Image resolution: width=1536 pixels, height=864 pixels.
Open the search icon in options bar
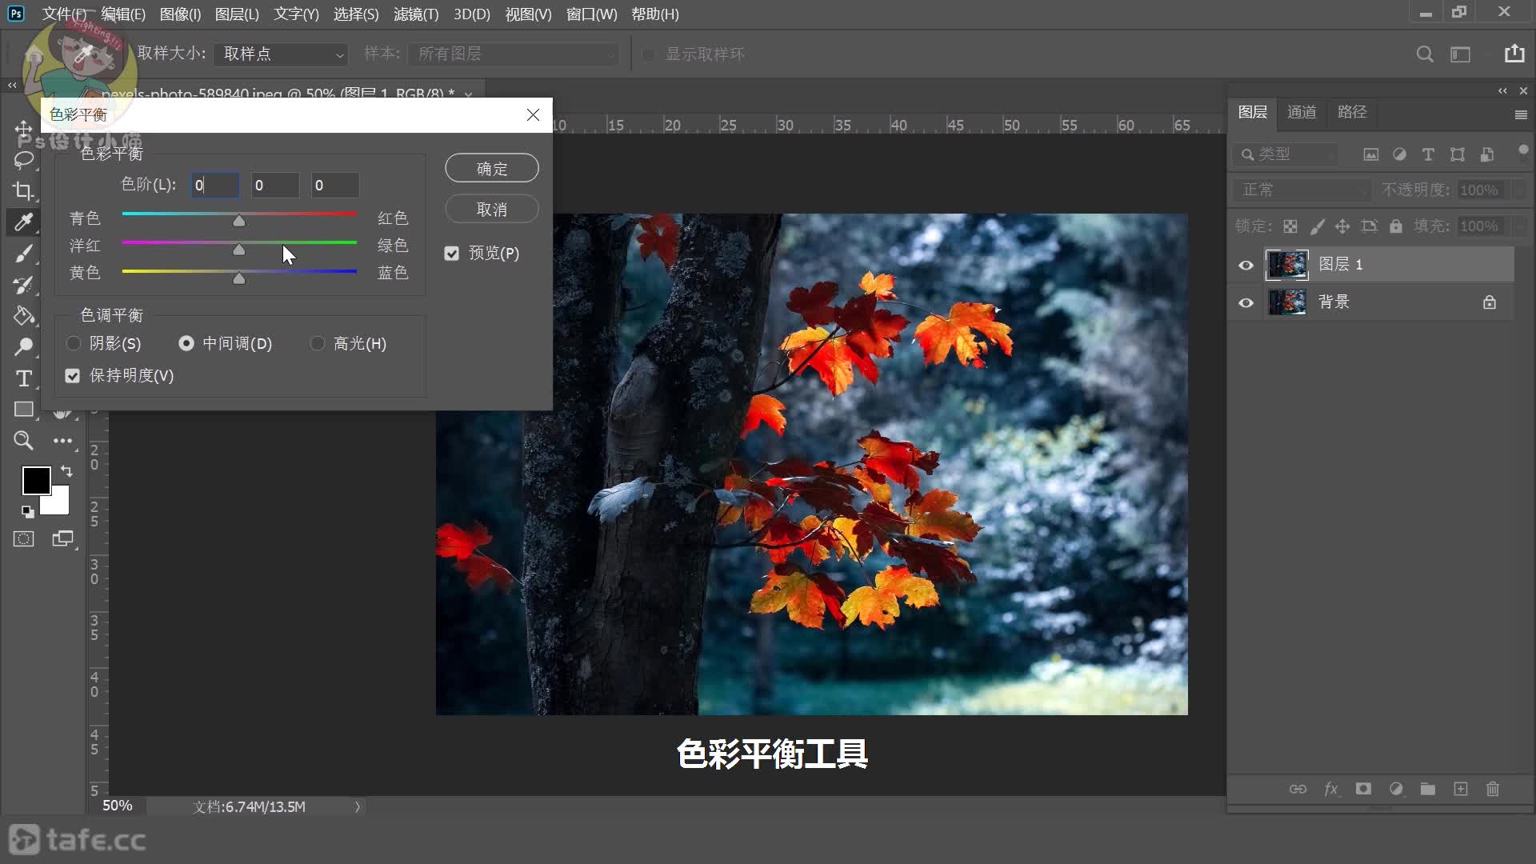click(x=1425, y=54)
